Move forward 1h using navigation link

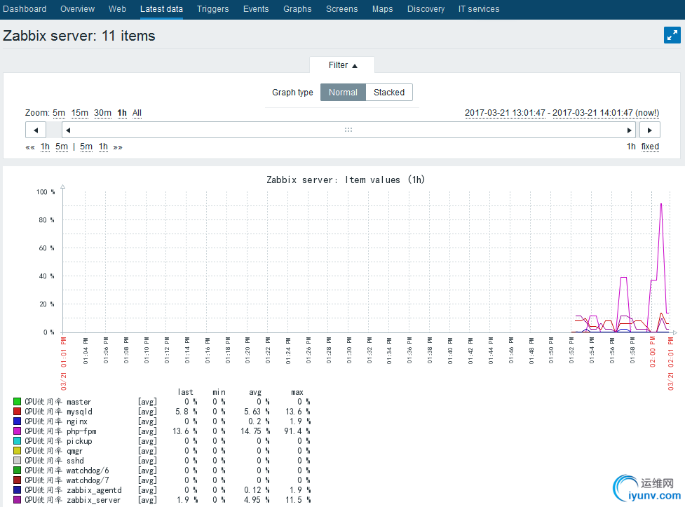pyautogui.click(x=103, y=147)
